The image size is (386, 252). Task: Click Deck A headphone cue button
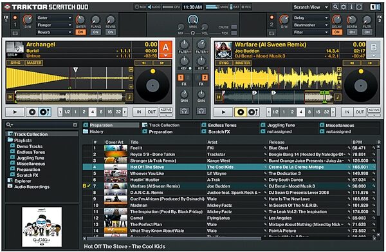point(184,111)
